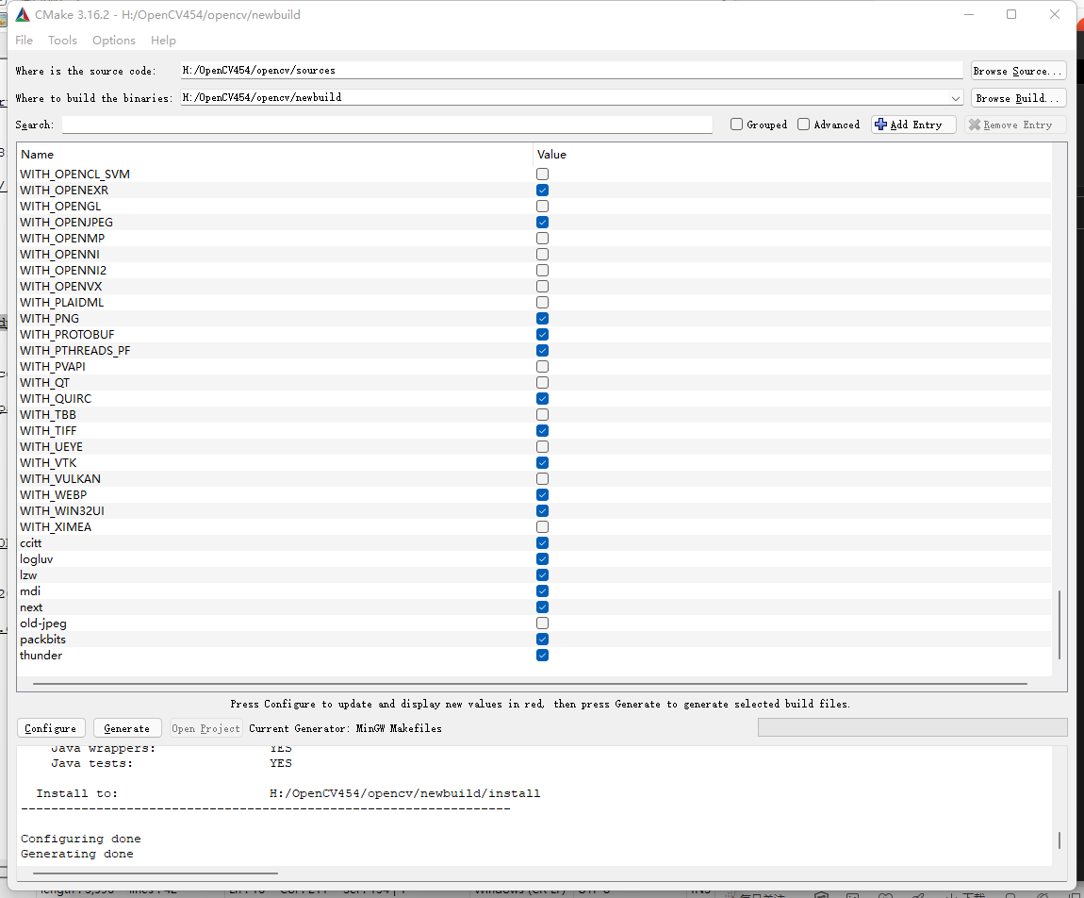Enable WITH_OPENVX checkbox
The width and height of the screenshot is (1084, 898).
coord(543,287)
